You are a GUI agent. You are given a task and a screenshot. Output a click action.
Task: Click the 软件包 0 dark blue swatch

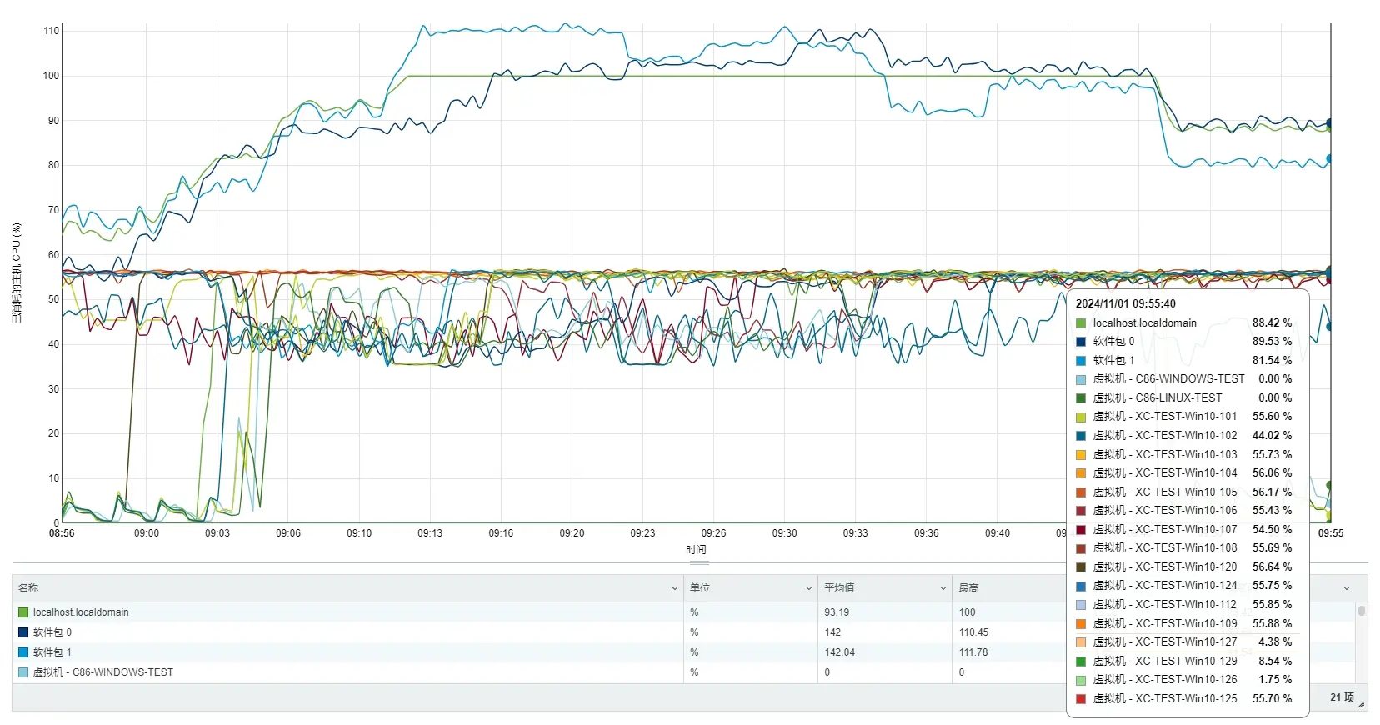(23, 632)
